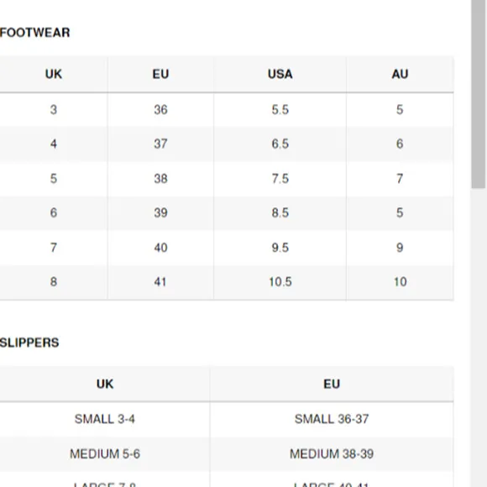
Task: Click the USA size 10.5 cell
Action: (x=280, y=282)
